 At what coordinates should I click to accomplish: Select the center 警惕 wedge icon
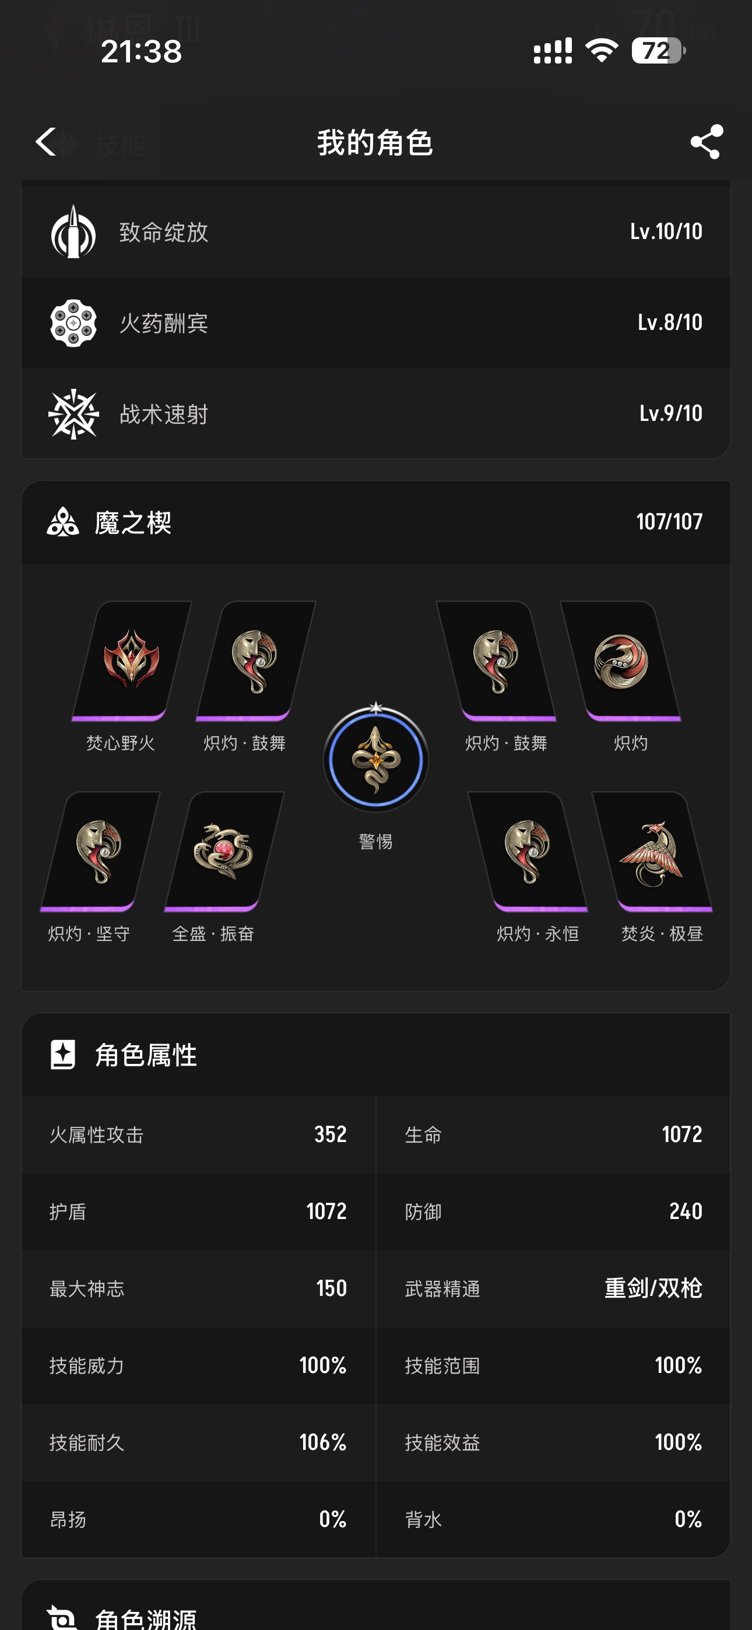[x=376, y=758]
